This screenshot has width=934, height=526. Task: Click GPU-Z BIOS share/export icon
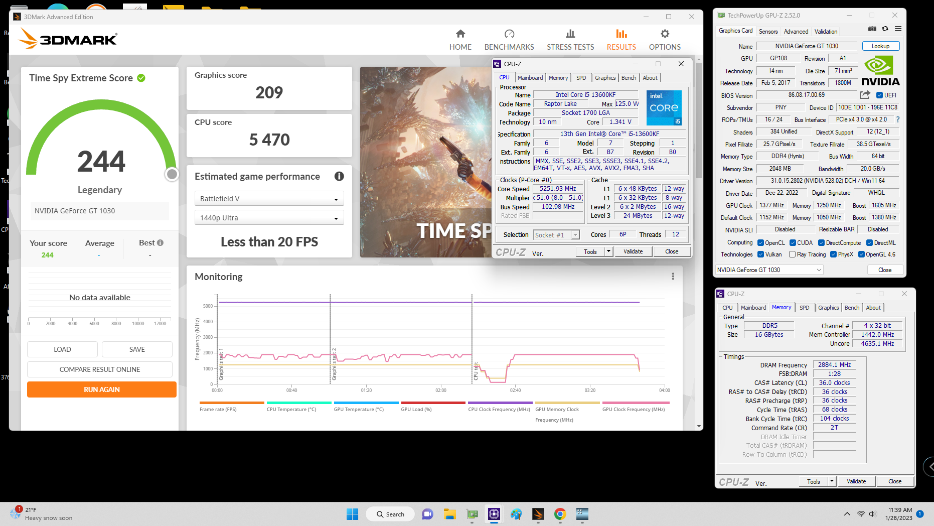coord(865,95)
